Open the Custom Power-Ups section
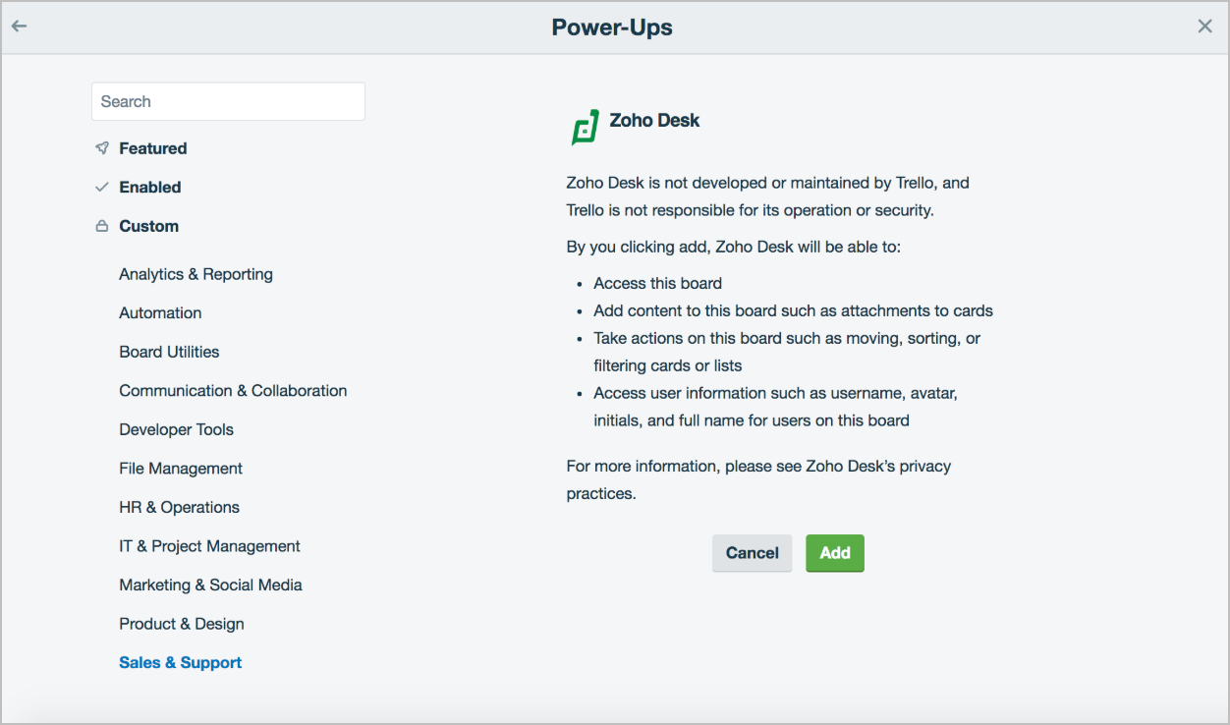The height and width of the screenshot is (725, 1230). pyautogui.click(x=148, y=226)
